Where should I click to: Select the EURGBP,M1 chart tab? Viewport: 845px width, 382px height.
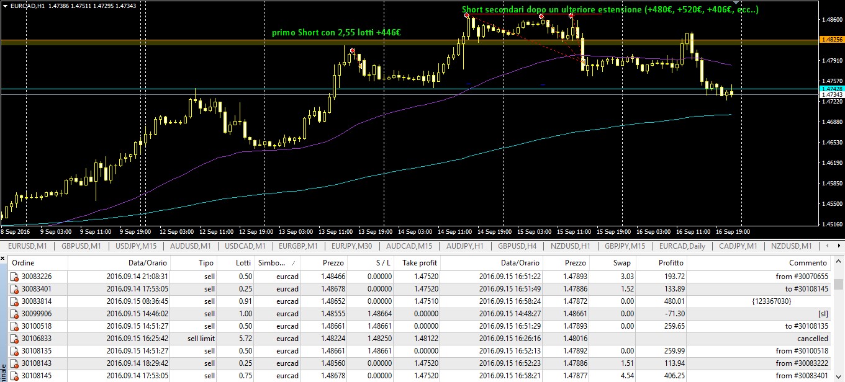coord(297,246)
